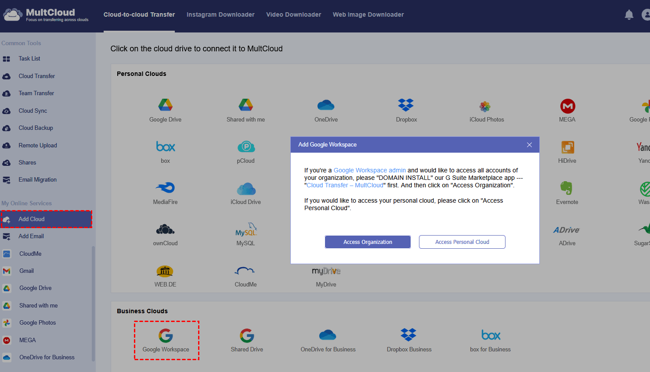Click the Evernote icon
650x372 pixels.
(x=567, y=188)
